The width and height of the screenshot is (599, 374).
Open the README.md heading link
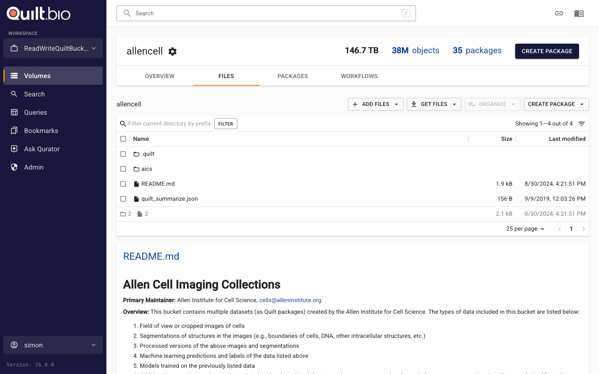pyautogui.click(x=151, y=256)
